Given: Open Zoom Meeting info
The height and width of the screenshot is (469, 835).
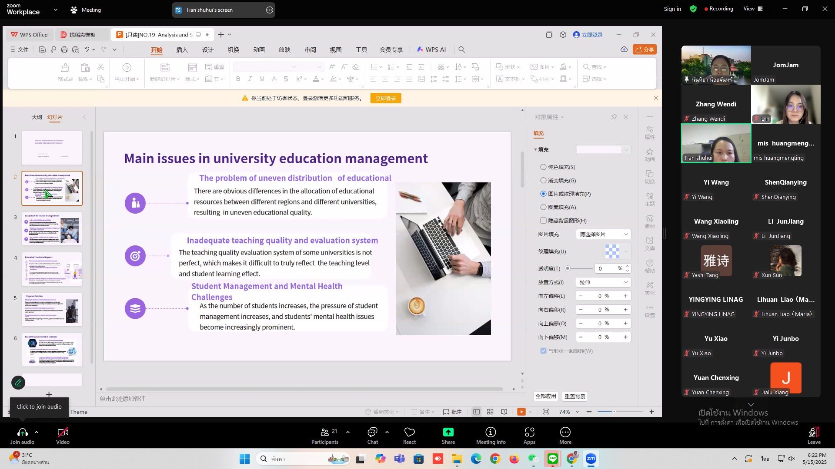Looking at the screenshot, I should pos(491,436).
